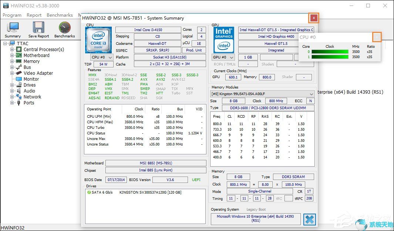Select Monitor in the device tree
The height and width of the screenshot is (231, 394).
click(31, 79)
